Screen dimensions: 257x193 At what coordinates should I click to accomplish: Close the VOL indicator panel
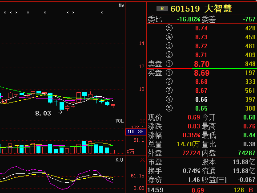[142, 121]
